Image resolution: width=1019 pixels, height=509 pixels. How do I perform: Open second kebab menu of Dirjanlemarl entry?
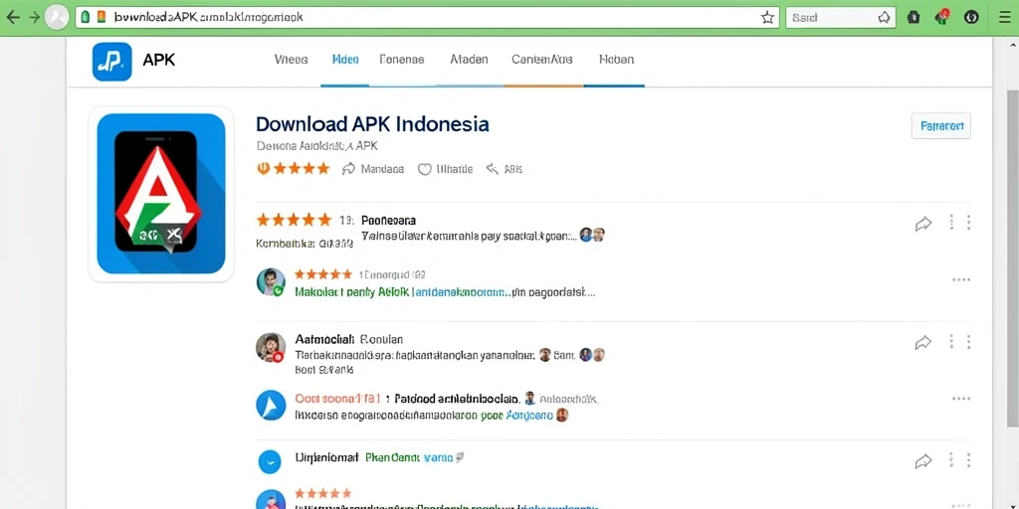pos(968,460)
